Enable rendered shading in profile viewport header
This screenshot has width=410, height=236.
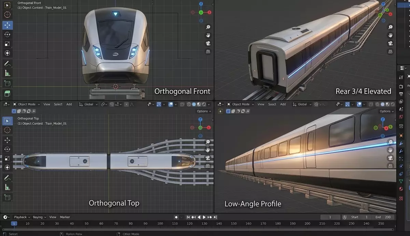pyautogui.click(x=392, y=104)
